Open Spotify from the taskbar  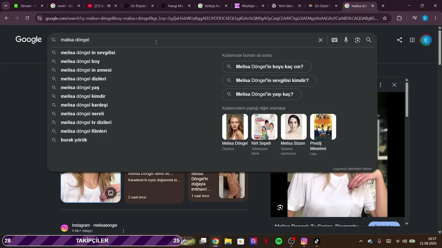coord(279,241)
